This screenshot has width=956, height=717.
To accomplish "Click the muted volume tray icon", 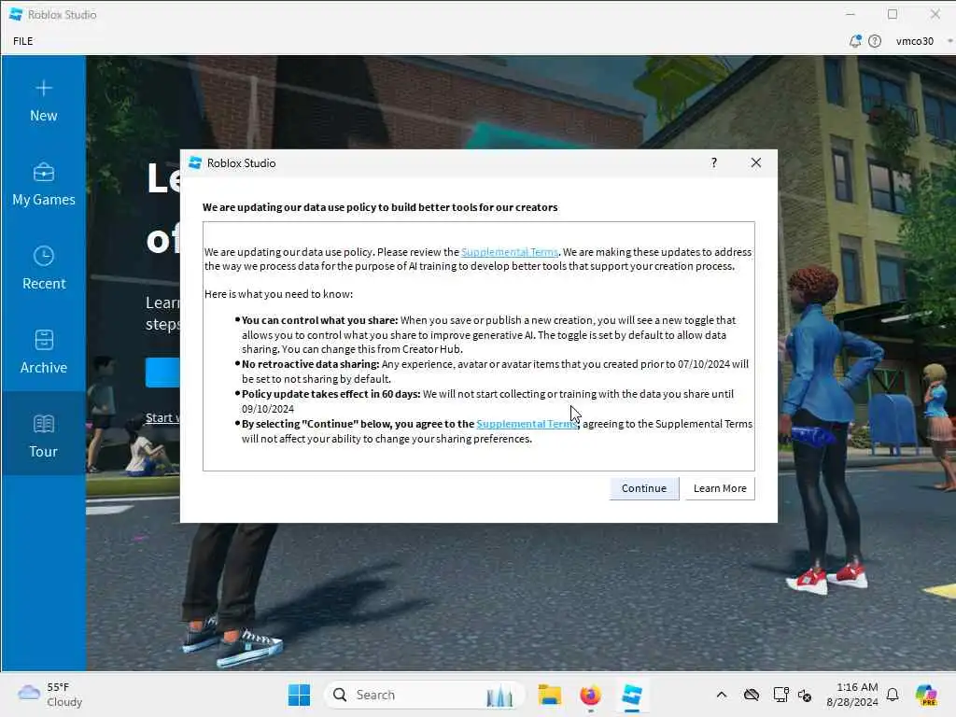I will tap(805, 695).
